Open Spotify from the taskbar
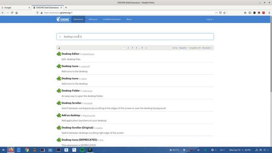Image resolution: width=272 pixels, height=153 pixels. tap(82, 150)
